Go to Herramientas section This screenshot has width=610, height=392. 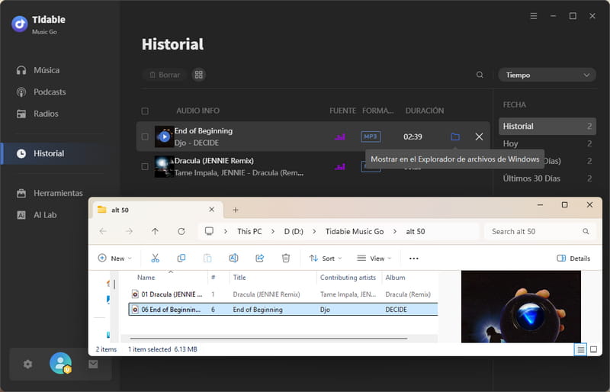58,194
